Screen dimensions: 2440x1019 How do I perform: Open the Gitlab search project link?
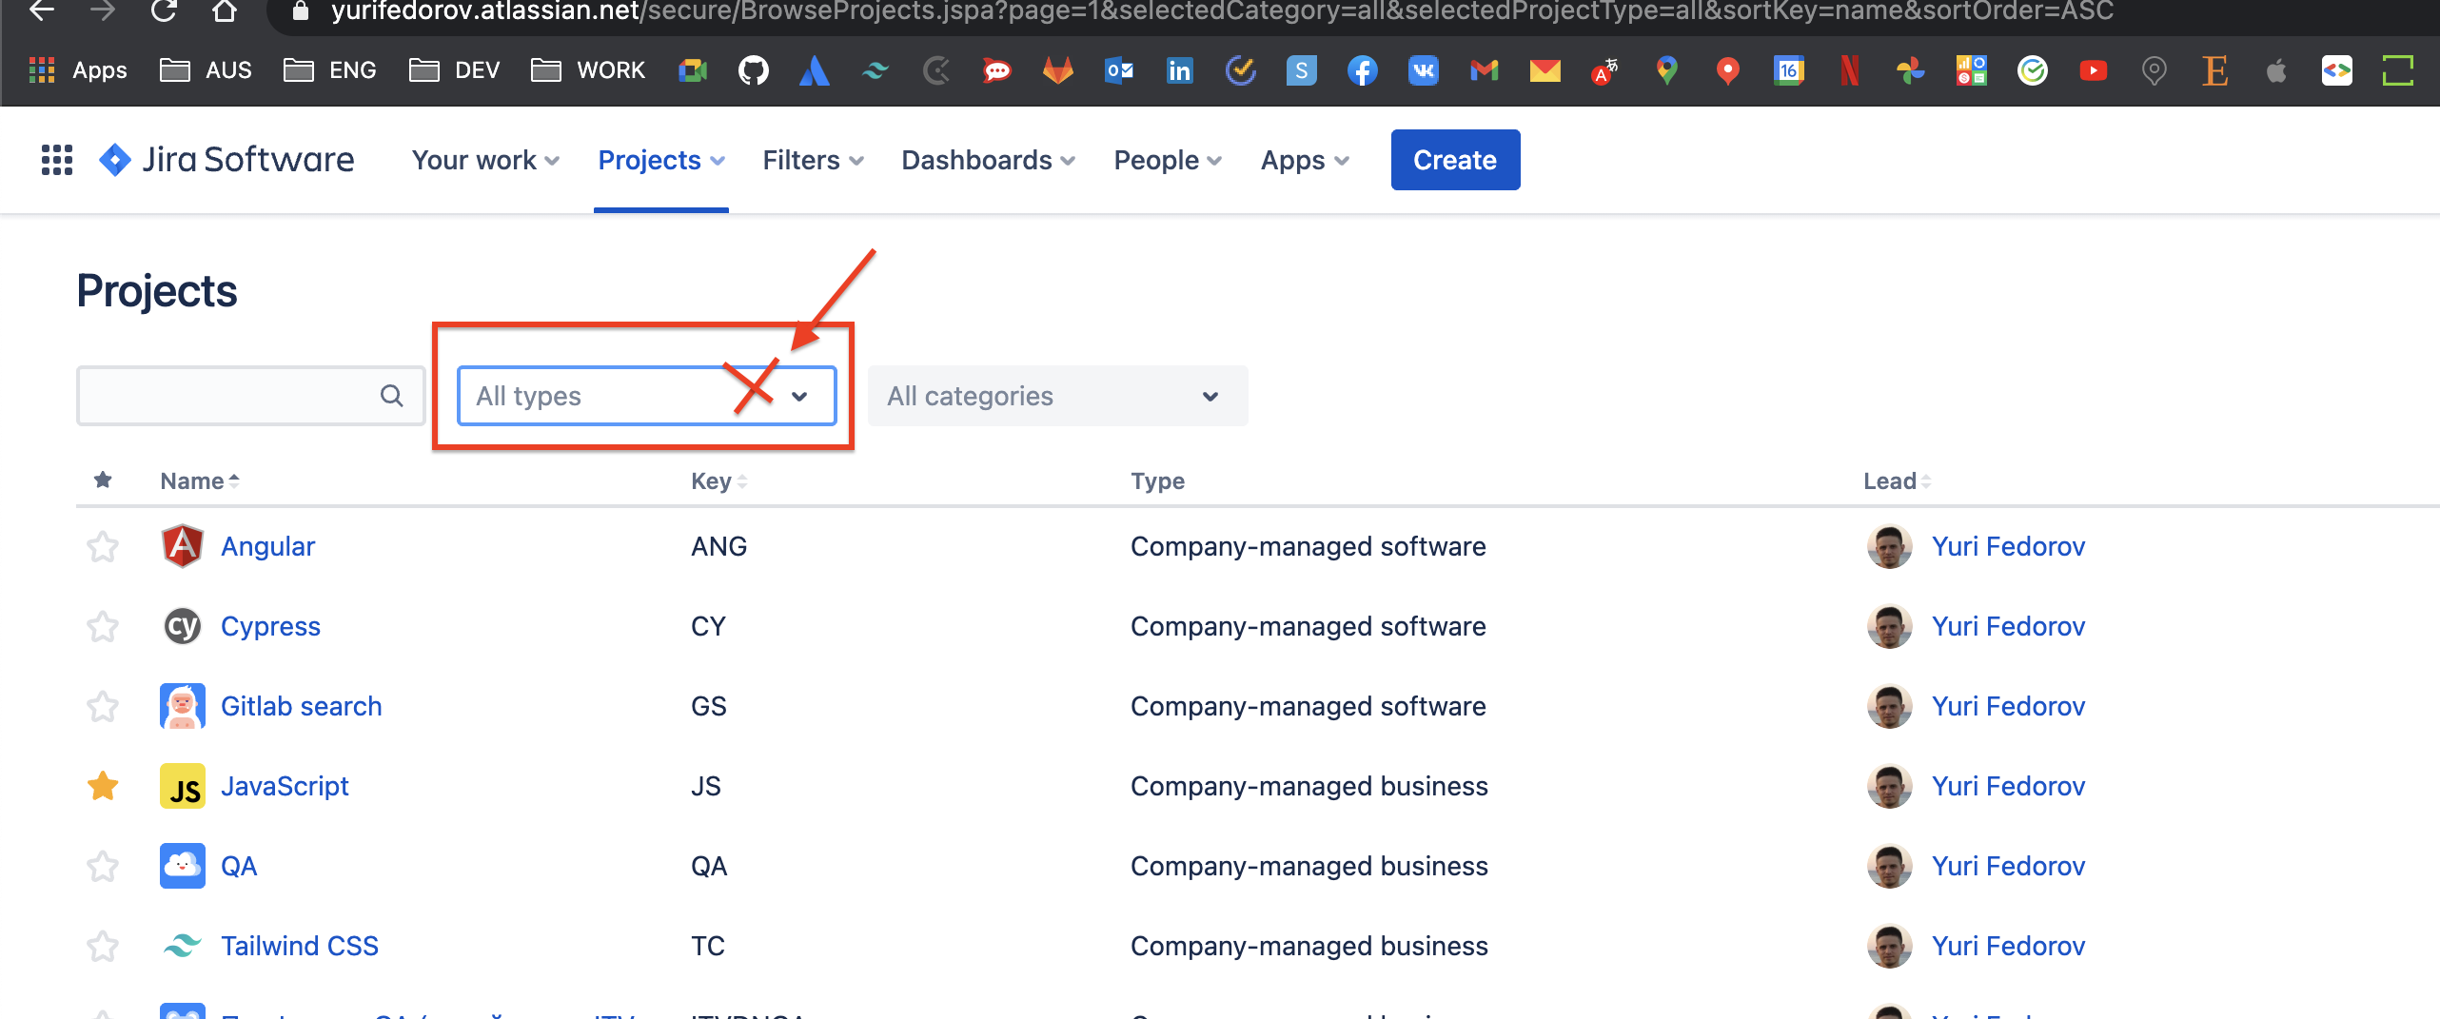click(301, 706)
